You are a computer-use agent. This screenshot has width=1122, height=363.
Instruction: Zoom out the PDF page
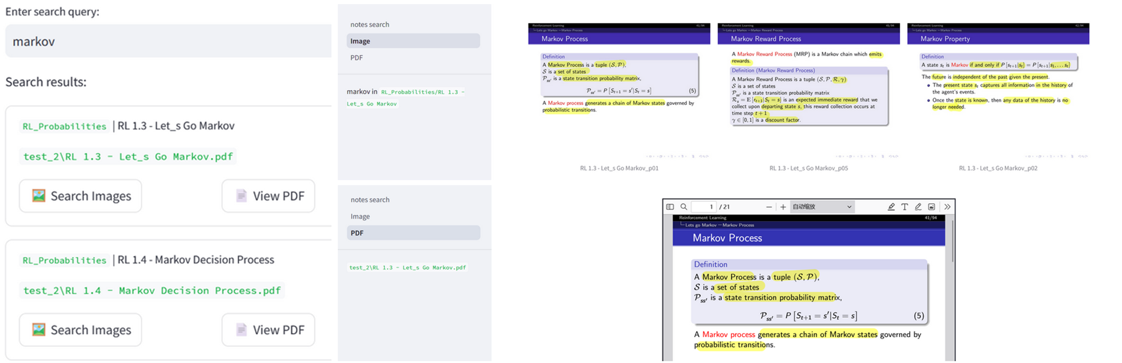pyautogui.click(x=769, y=207)
